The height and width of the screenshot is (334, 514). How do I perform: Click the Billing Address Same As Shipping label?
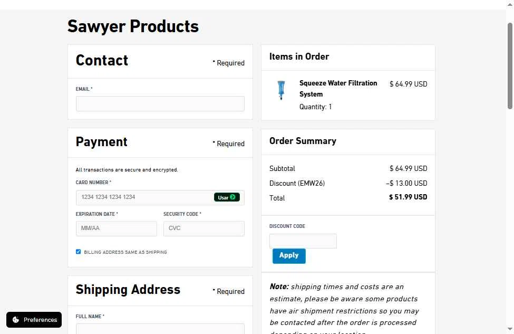click(125, 252)
